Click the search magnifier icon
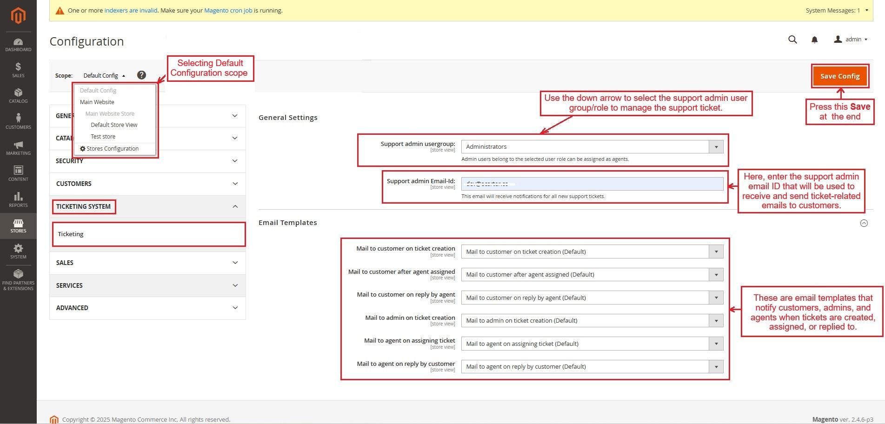 (792, 40)
